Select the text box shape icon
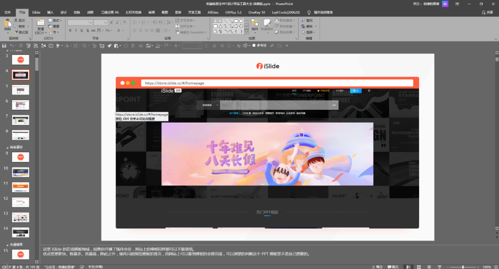The image size is (499, 269). pos(215,21)
